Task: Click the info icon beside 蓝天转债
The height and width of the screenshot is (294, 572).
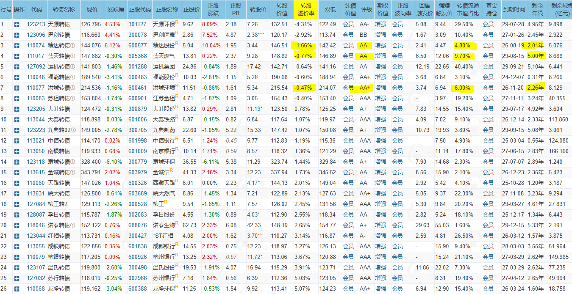Action: (x=73, y=56)
